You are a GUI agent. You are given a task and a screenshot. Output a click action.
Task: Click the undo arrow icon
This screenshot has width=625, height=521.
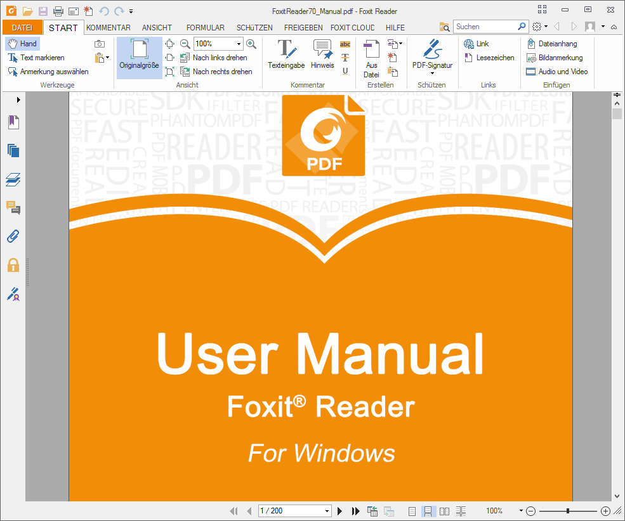pos(104,11)
